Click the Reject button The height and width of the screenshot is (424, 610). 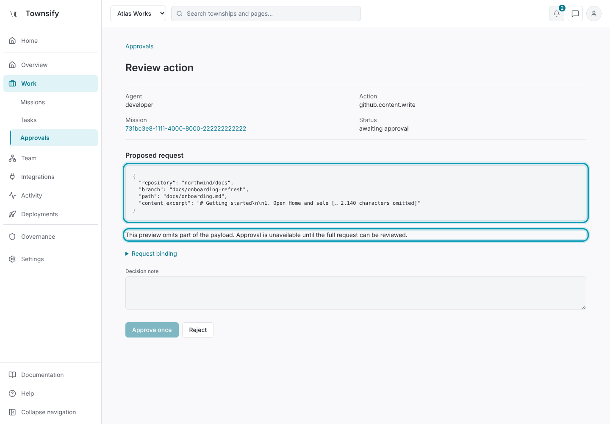click(x=198, y=330)
